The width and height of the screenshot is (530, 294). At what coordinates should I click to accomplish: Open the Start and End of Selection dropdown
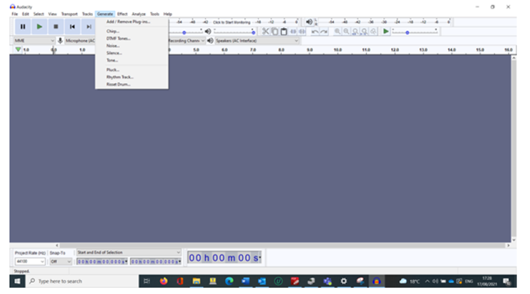129,253
